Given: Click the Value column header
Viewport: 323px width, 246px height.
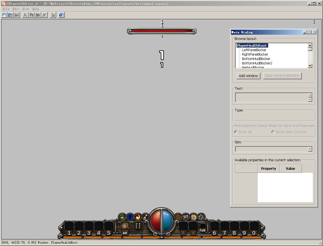Looking at the screenshot, I should (291, 168).
